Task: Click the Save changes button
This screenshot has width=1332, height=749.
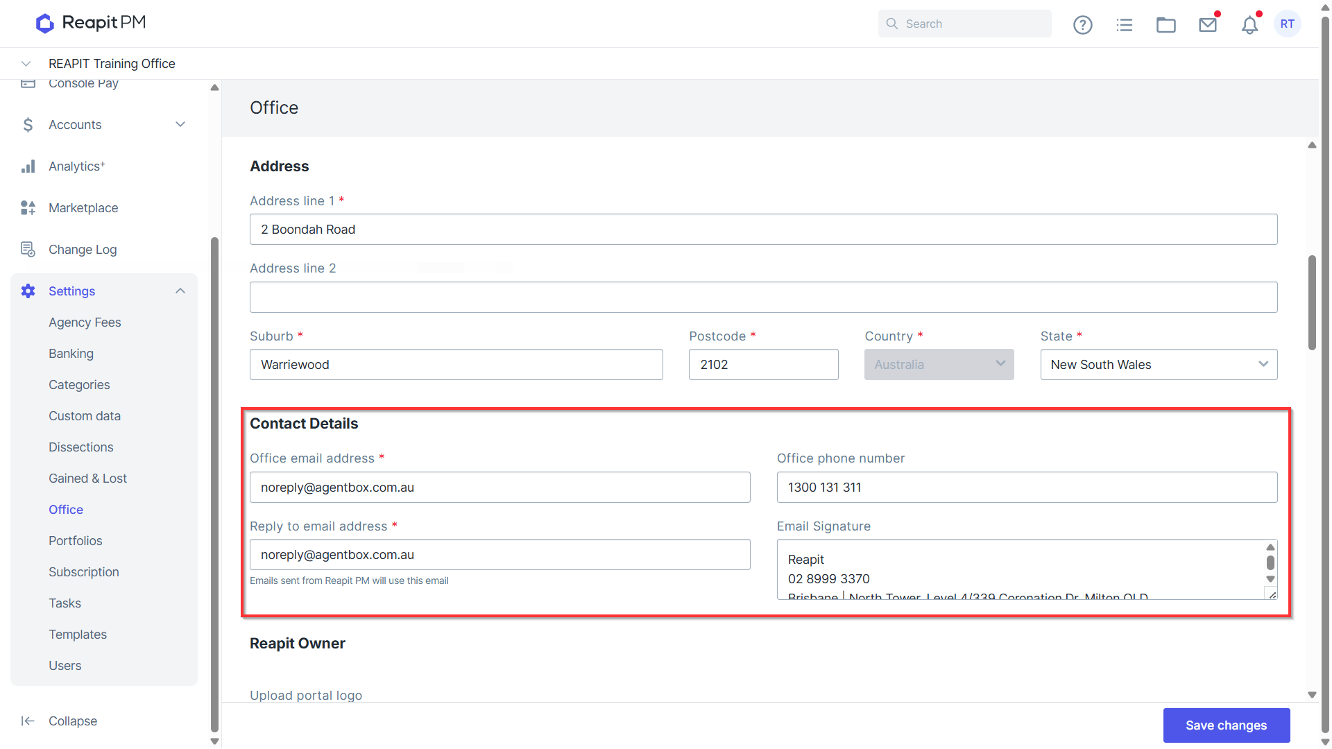Action: (1227, 725)
